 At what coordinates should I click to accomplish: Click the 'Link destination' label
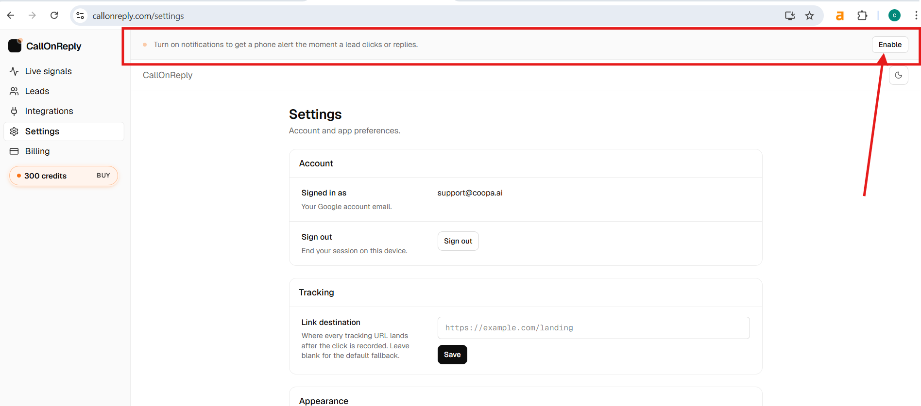pos(331,322)
